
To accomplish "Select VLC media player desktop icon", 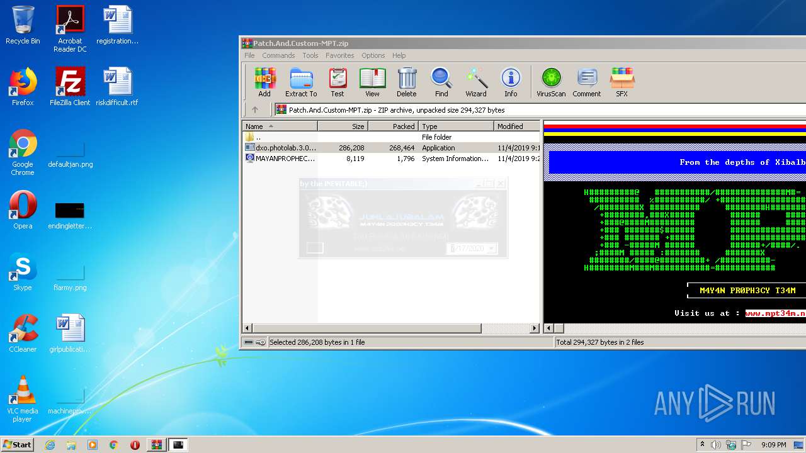I will (x=23, y=399).
